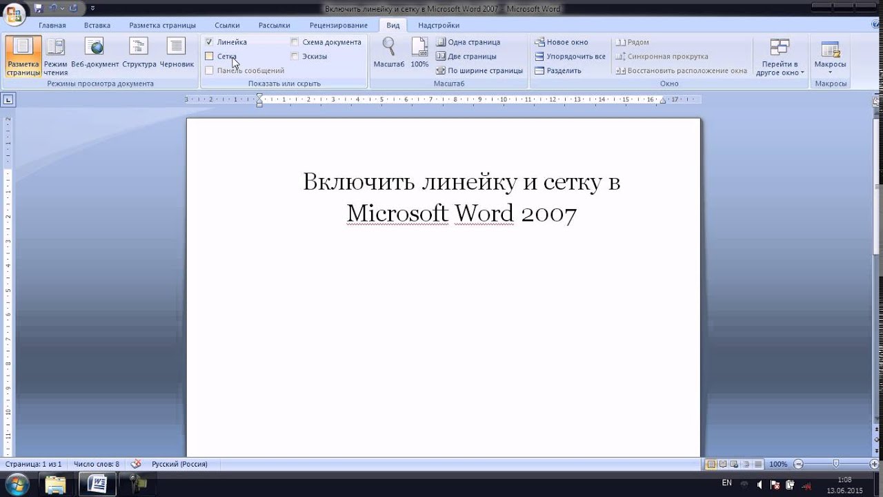Click the EN language indicator in tray
This screenshot has width=883, height=497.
(x=726, y=483)
